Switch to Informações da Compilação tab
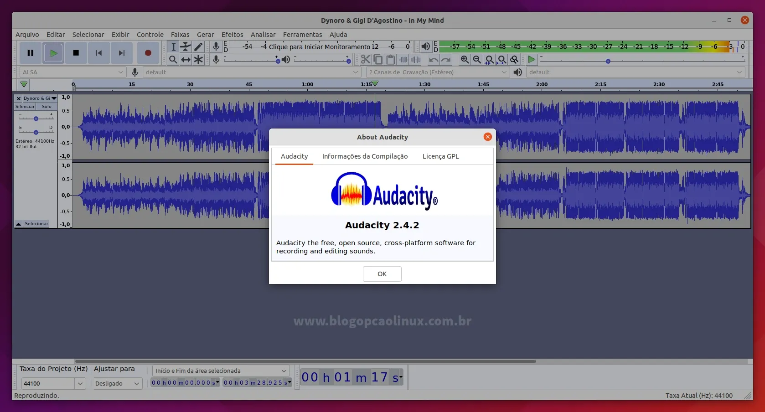Viewport: 765px width, 412px height. [365, 156]
